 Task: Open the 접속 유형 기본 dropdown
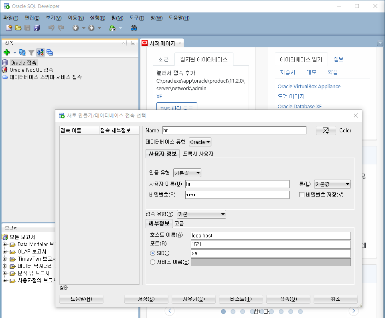pyautogui.click(x=201, y=214)
